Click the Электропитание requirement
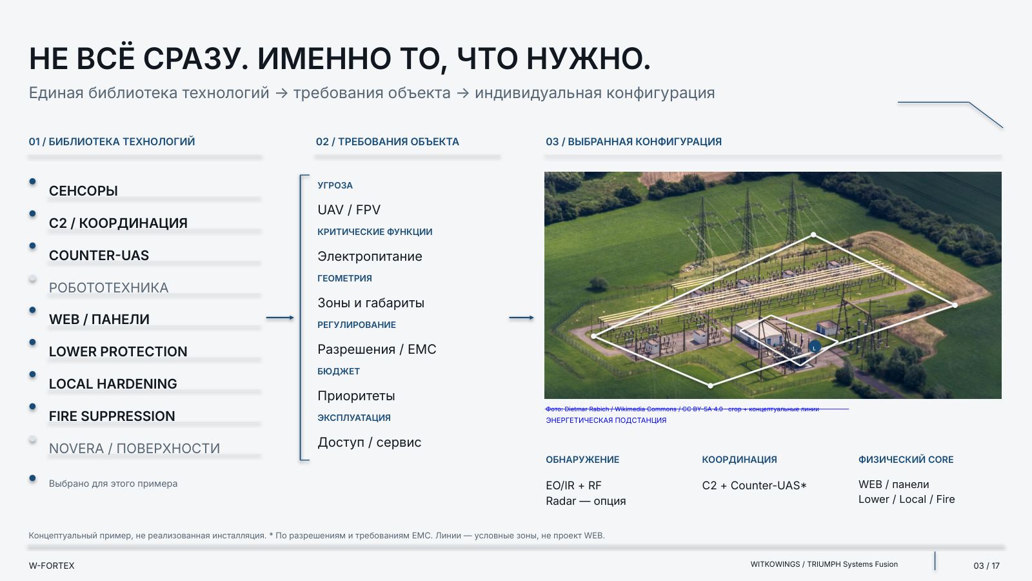Viewport: 1032px width, 581px height. click(x=370, y=256)
